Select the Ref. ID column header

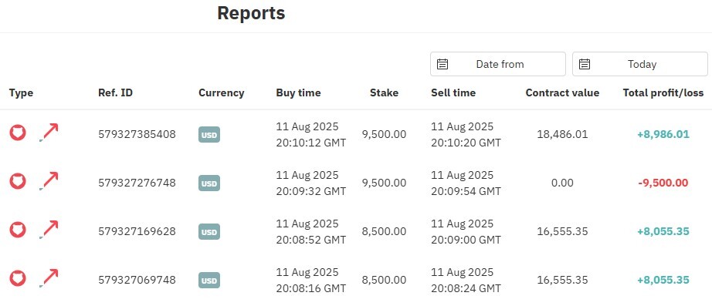(115, 93)
